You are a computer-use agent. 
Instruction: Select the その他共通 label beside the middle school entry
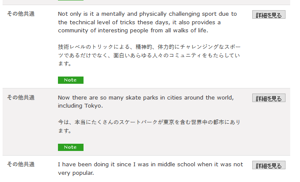(x=20, y=165)
